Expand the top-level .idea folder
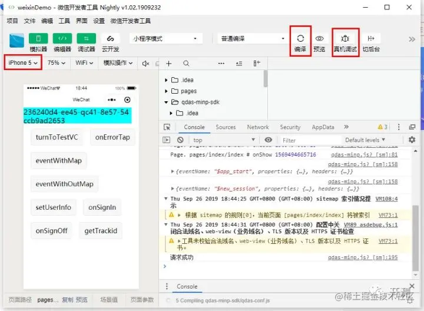The width and height of the screenshot is (424, 311). pos(166,80)
